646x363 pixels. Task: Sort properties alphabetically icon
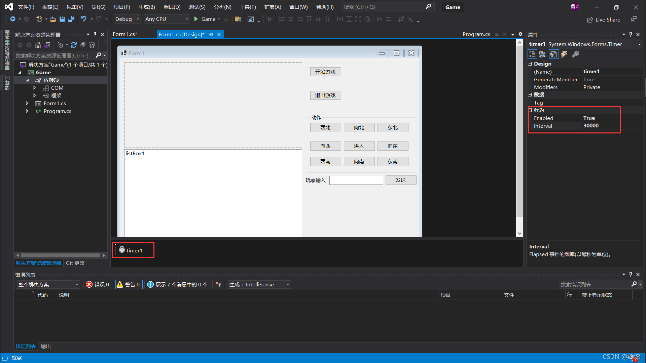[x=542, y=54]
